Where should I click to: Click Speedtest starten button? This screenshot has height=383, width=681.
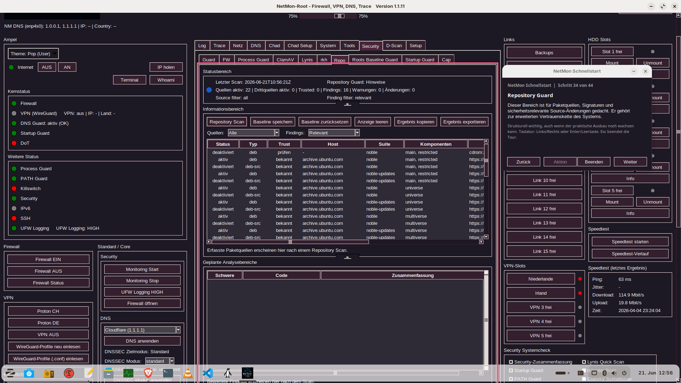pos(630,242)
